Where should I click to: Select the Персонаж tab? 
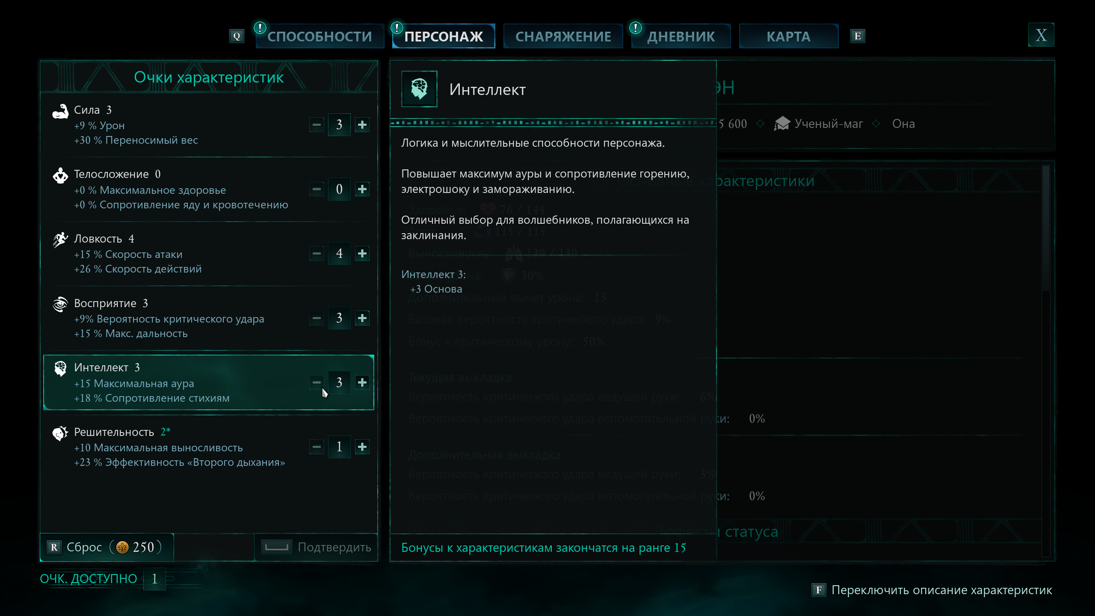[444, 36]
